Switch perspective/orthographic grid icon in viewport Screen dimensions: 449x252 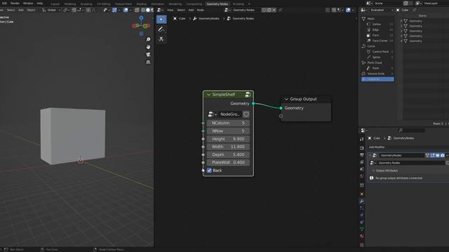tap(148, 62)
